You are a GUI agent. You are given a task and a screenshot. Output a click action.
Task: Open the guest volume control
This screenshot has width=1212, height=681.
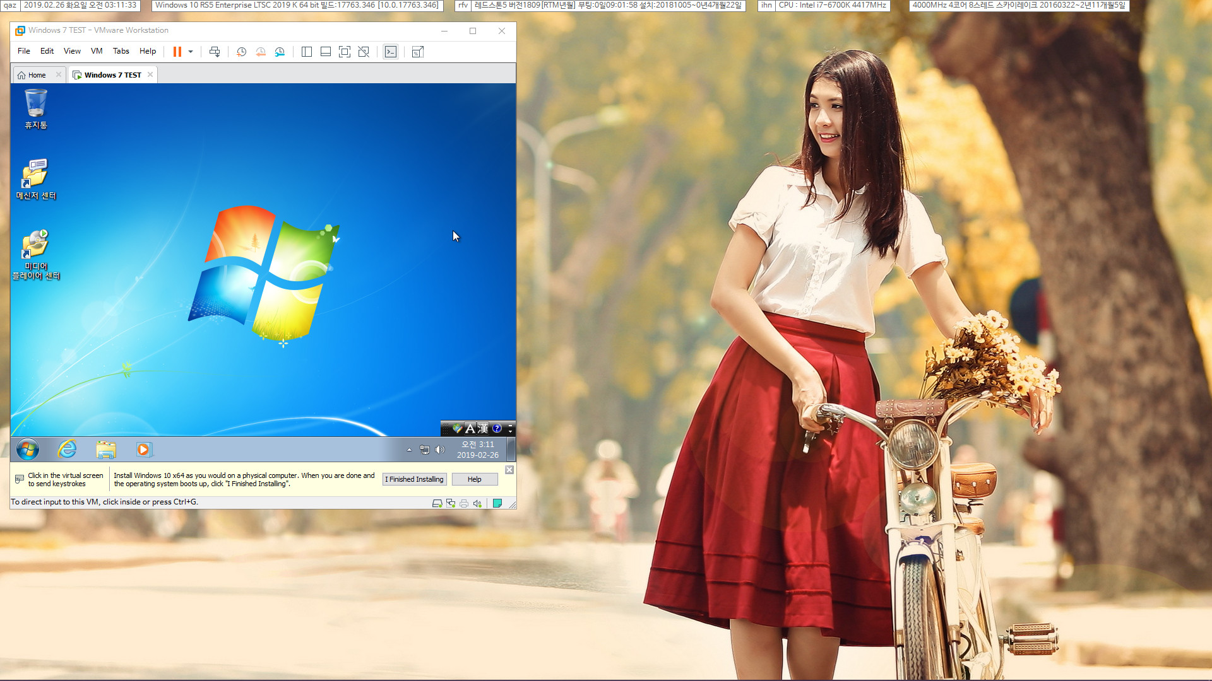[440, 450]
